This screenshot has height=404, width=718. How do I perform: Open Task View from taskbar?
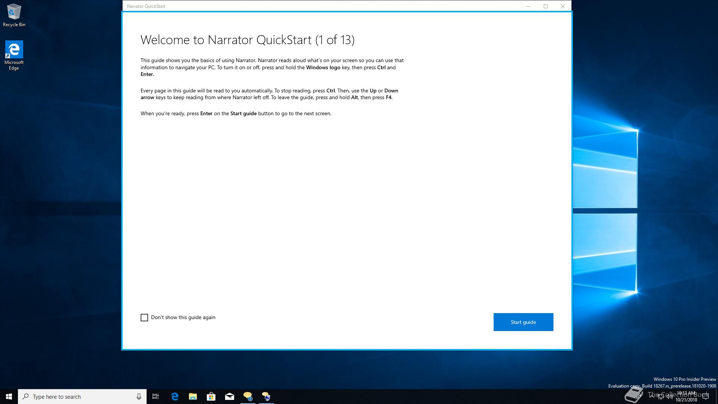(156, 397)
